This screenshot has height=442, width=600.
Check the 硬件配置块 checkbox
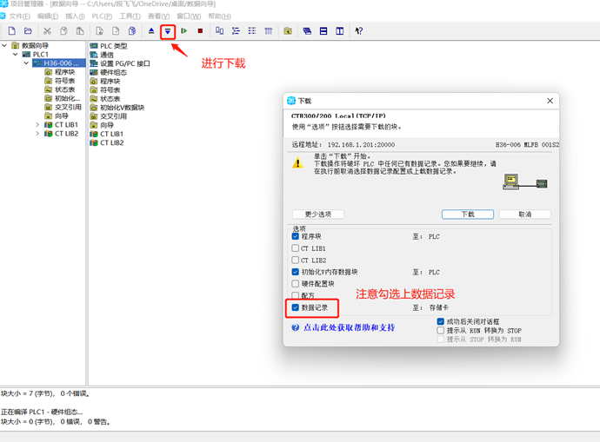tap(295, 284)
